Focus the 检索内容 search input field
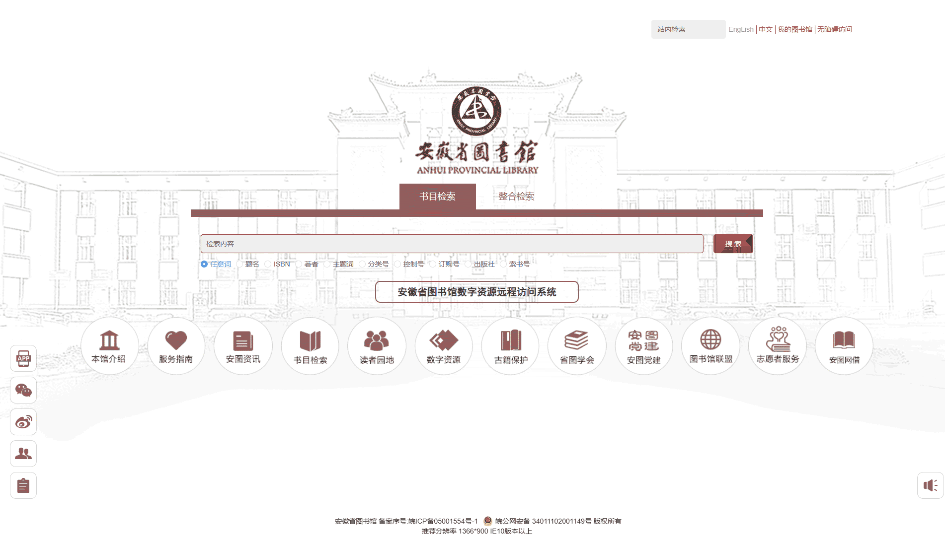The width and height of the screenshot is (945, 536). 452,244
